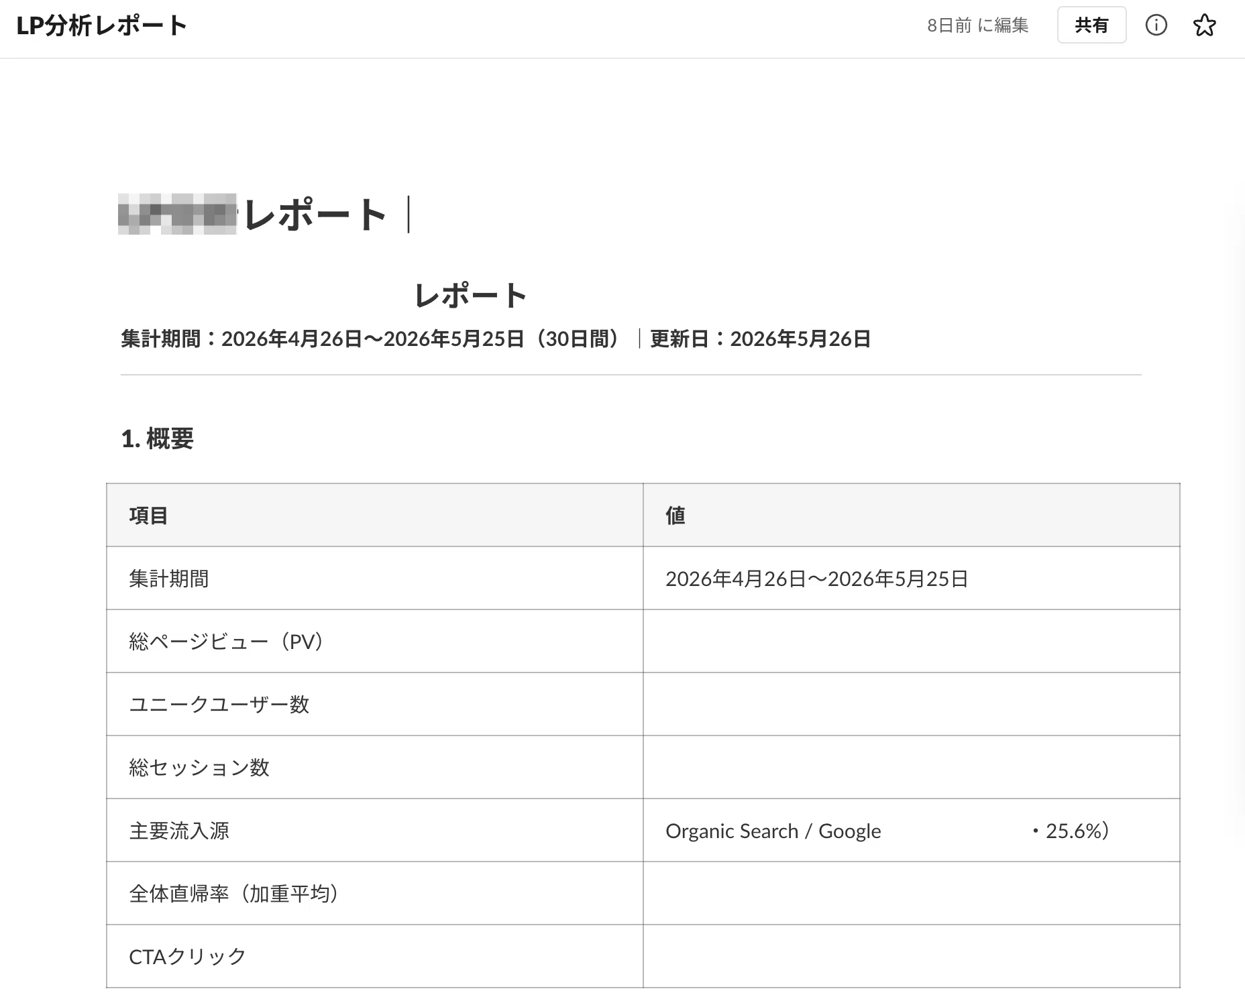This screenshot has width=1245, height=999.
Task: Click the empty value cell for CTAクリック
Action: coord(912,956)
